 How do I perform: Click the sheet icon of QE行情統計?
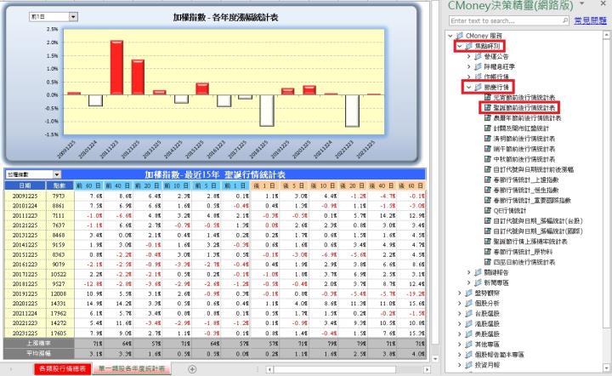(x=488, y=210)
